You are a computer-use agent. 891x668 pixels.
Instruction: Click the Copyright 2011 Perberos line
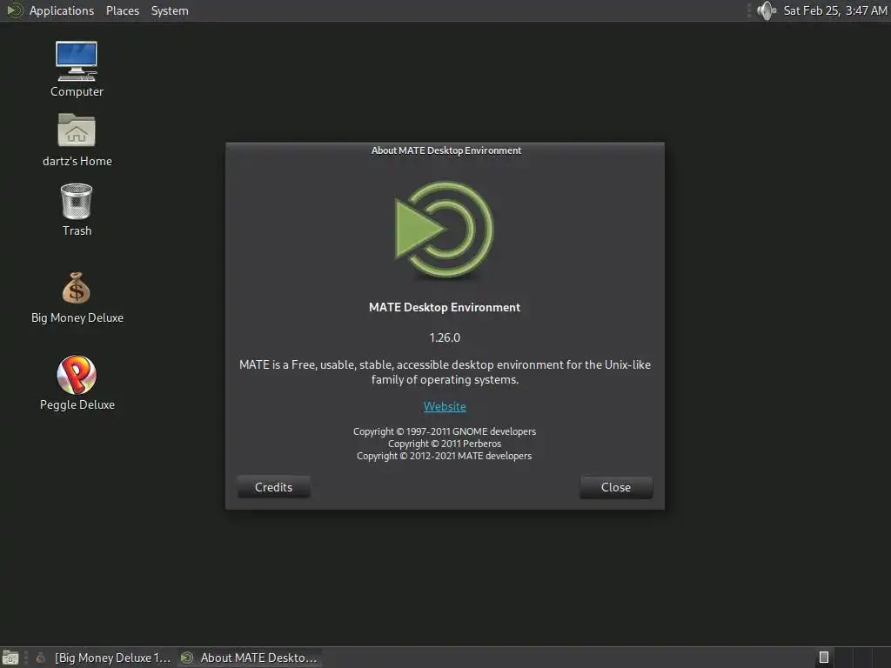pyautogui.click(x=445, y=444)
